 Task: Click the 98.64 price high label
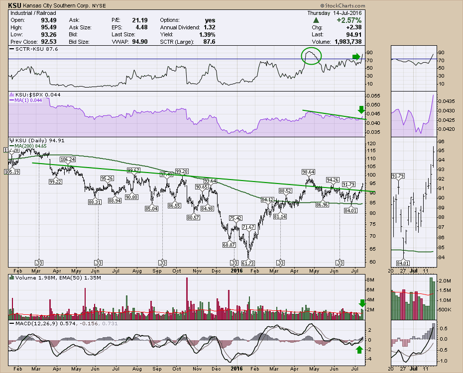pyautogui.click(x=309, y=172)
